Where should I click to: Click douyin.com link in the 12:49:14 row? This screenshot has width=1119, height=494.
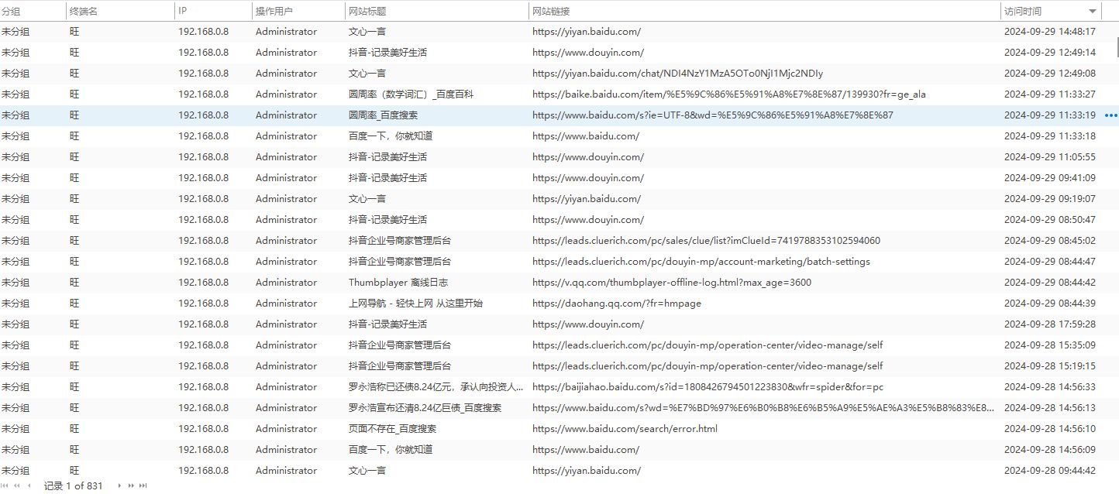588,53
